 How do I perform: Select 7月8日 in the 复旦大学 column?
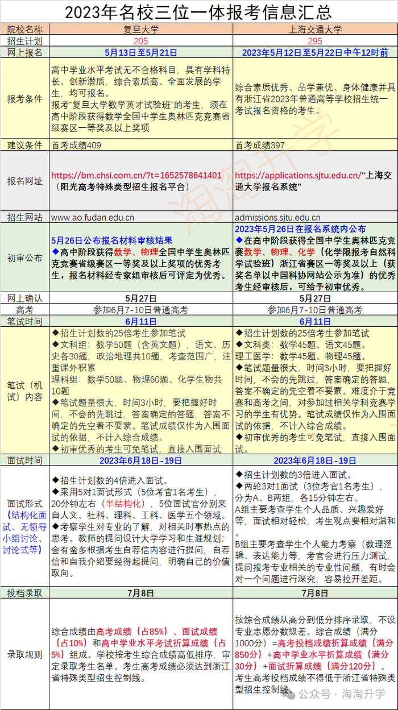coord(141,593)
